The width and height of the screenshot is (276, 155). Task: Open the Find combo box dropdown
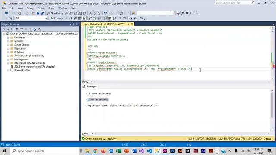pyautogui.click(x=172, y=13)
